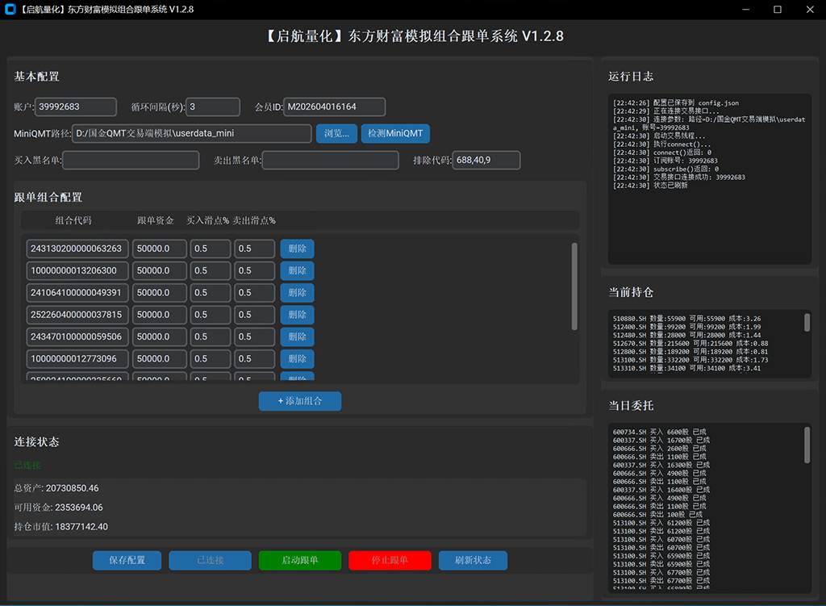Click the combo list vertical scrollbar
This screenshot has width=826, height=606.
click(x=574, y=286)
